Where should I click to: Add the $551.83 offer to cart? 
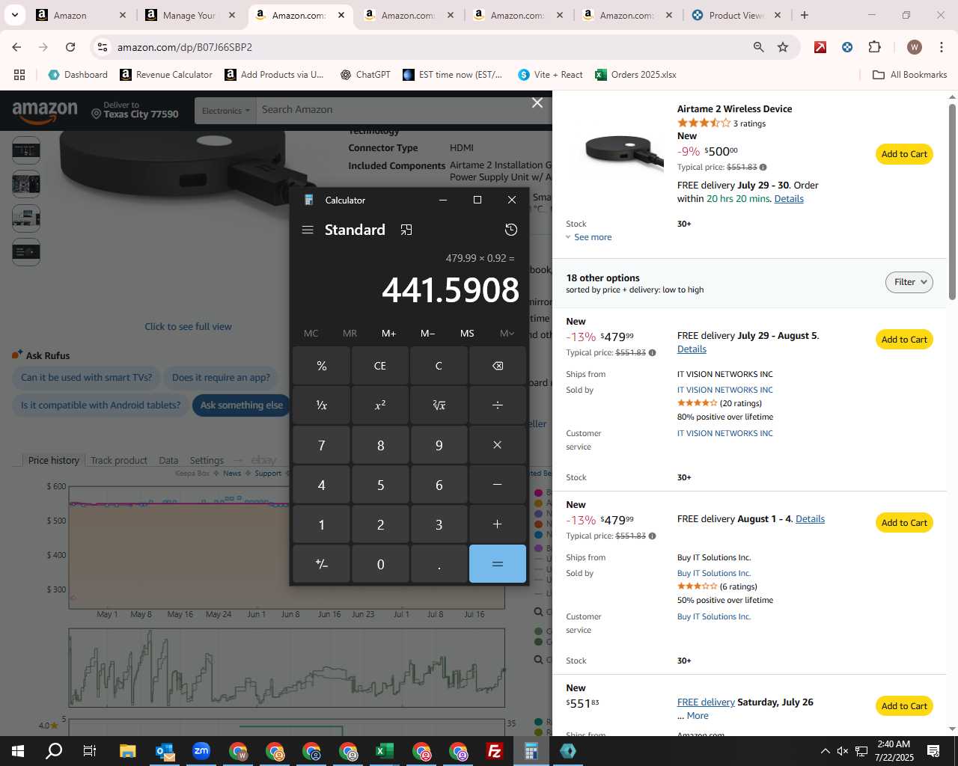(x=904, y=706)
